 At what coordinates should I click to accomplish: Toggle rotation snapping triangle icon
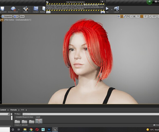tap(142, 16)
